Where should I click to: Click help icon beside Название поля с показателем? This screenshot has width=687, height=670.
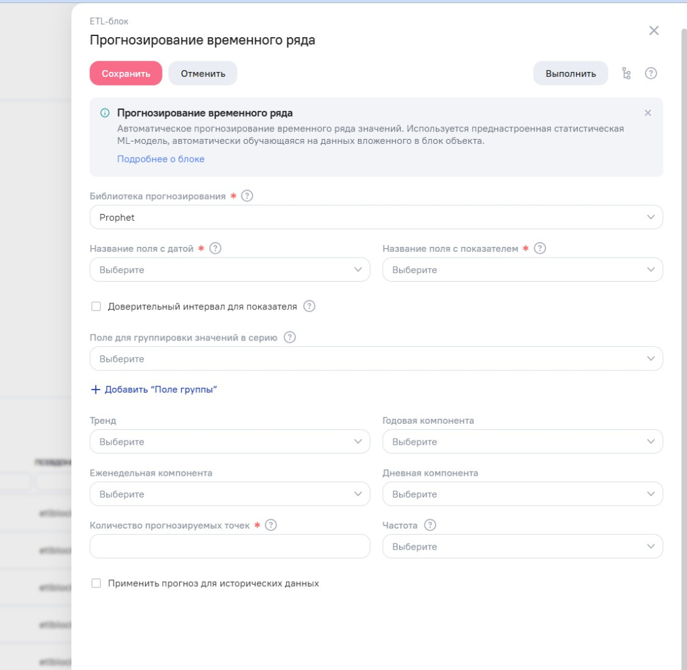[x=540, y=249]
